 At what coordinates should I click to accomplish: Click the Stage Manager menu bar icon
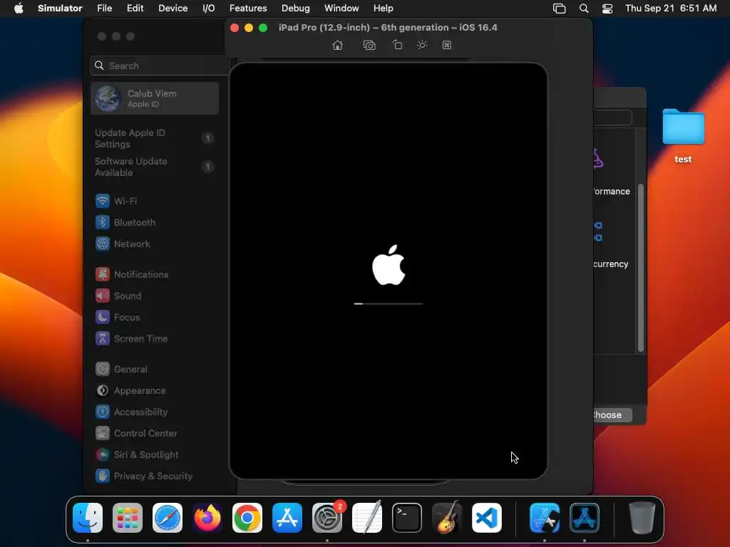pos(559,9)
